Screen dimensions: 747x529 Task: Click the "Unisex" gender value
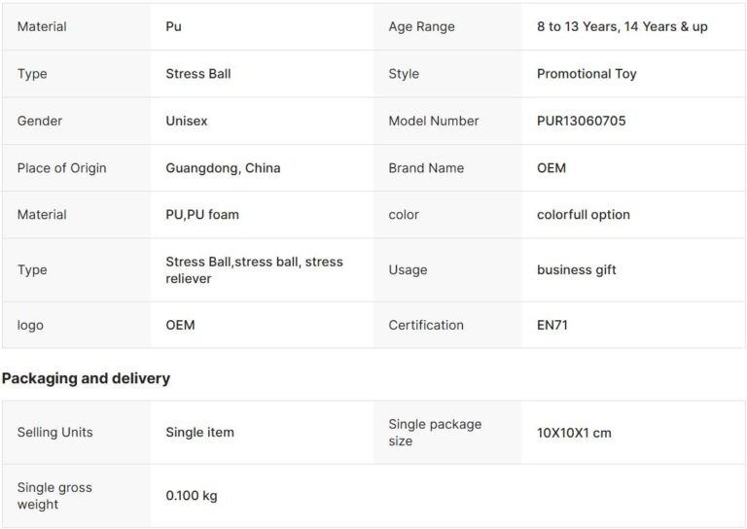point(187,121)
